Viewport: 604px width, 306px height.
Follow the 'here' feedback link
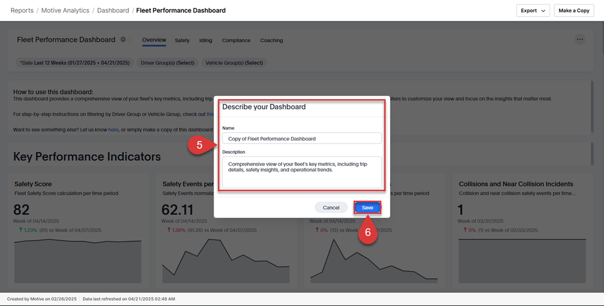pyautogui.click(x=113, y=129)
